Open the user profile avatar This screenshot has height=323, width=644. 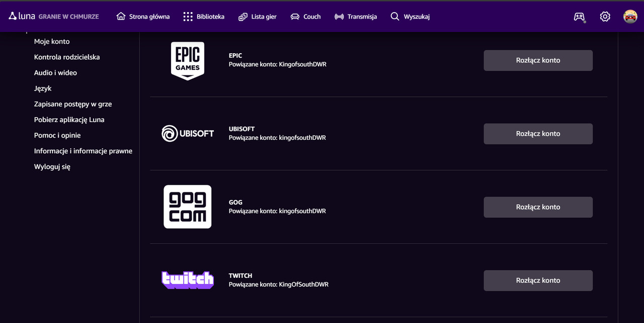tap(630, 17)
